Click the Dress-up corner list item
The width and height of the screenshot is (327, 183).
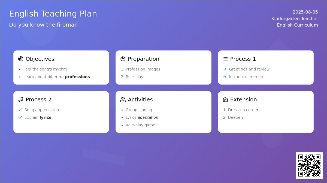243,110
